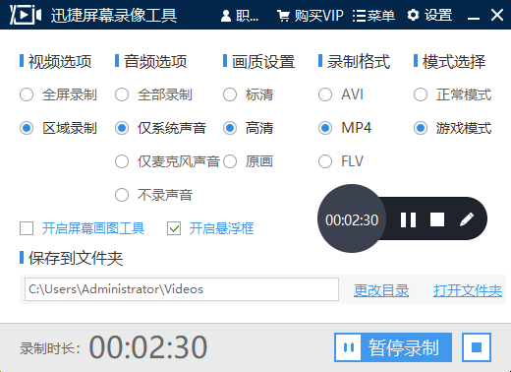Close the recorder window
Viewport: 511px width, 372px height.
coord(497,15)
